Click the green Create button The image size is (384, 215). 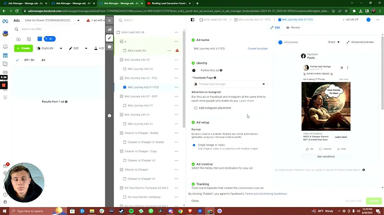tap(23, 48)
